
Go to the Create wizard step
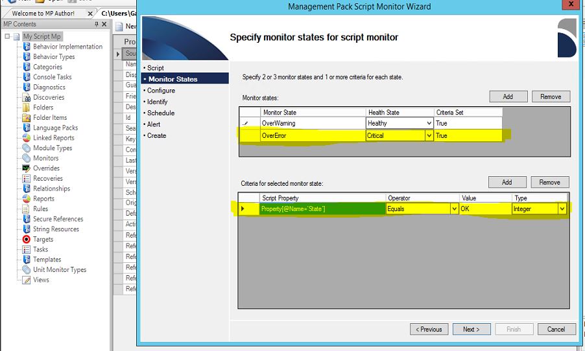(x=156, y=135)
